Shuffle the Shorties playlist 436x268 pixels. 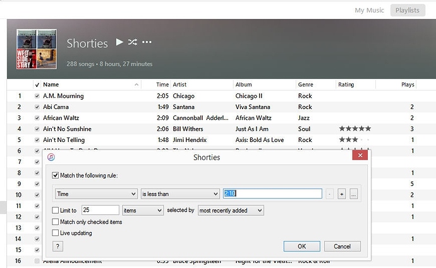click(133, 42)
